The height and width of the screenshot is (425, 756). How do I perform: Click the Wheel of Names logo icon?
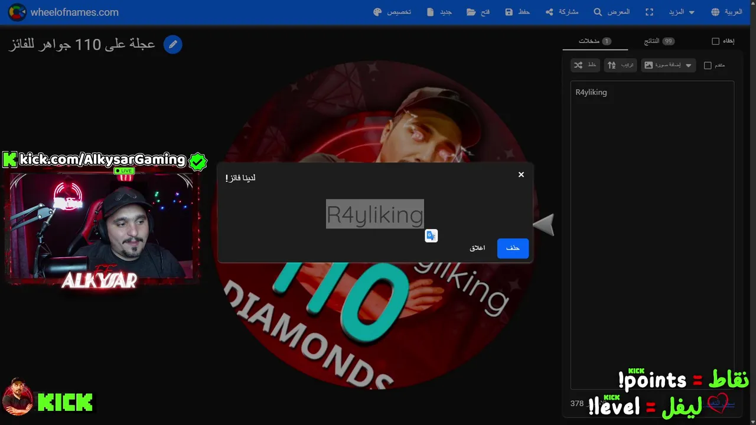click(x=17, y=12)
